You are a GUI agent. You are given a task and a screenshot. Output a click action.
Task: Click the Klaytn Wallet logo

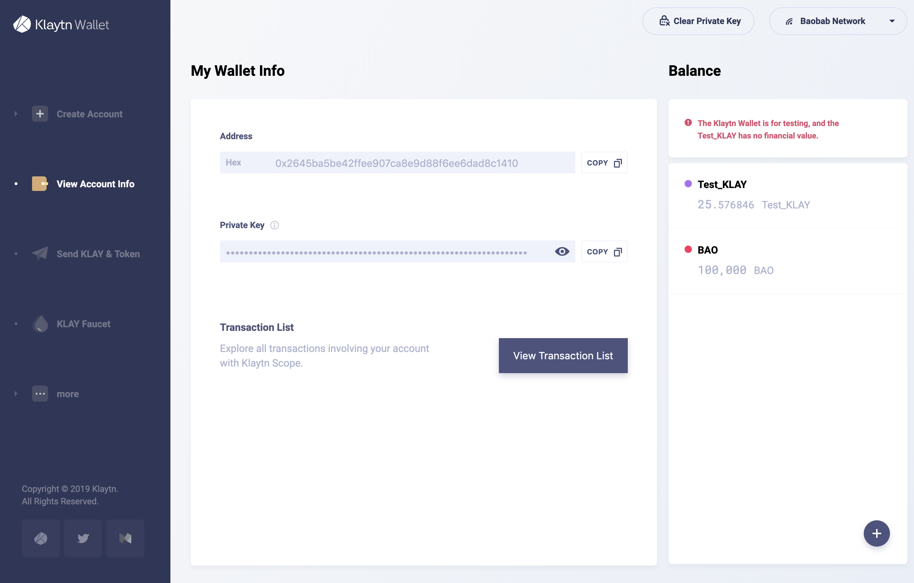[x=61, y=24]
